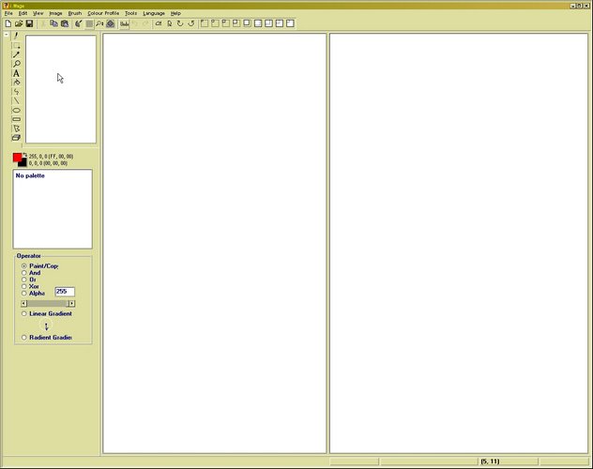The height and width of the screenshot is (469, 593).
Task: Open the Brush menu
Action: point(75,13)
